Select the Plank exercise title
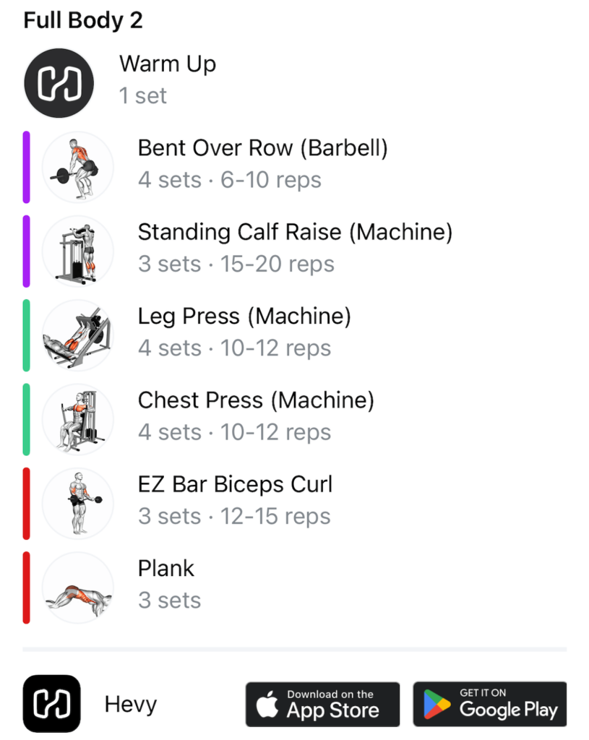The image size is (589, 740). (x=166, y=568)
